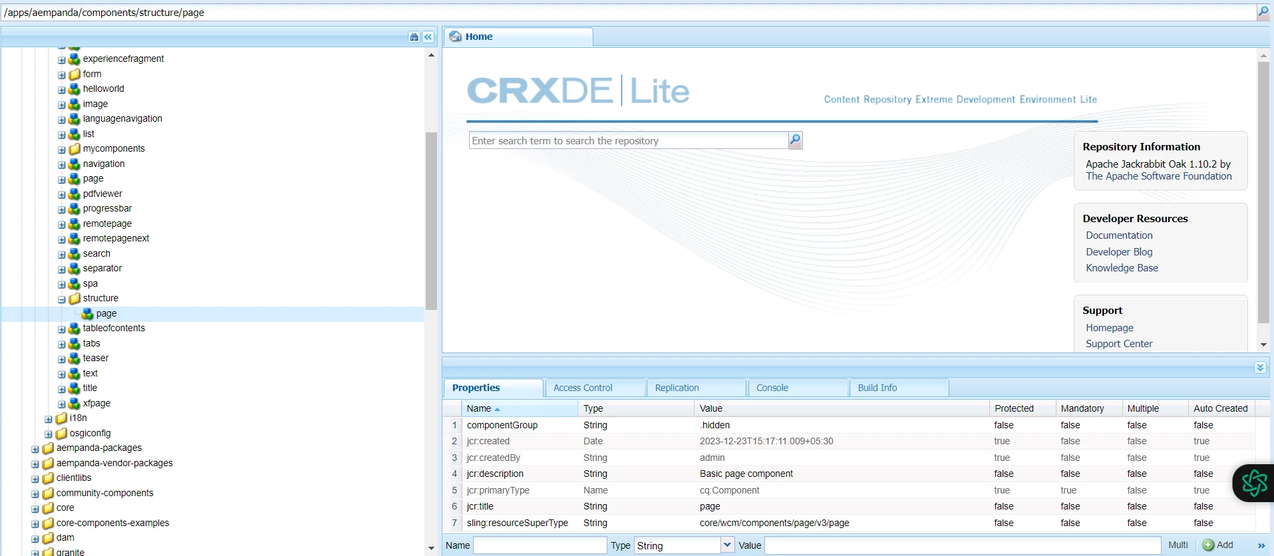
Task: Expand the tableofcontents node
Action: pos(62,329)
